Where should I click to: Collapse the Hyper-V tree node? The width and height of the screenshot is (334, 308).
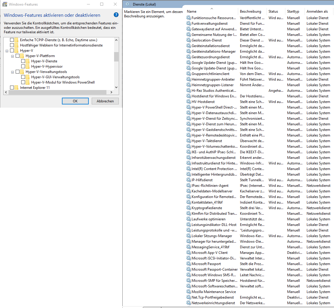[7, 51]
